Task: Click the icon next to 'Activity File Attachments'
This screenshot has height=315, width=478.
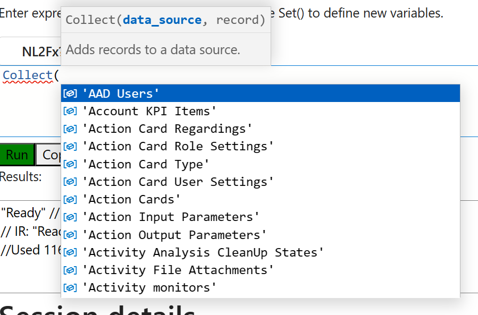Action: pyautogui.click(x=70, y=269)
